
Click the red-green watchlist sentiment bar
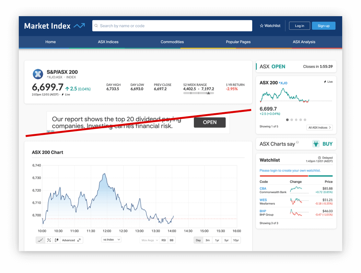(296, 176)
